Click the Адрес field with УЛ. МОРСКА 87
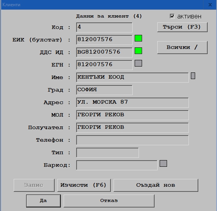217x211 pixels. click(132, 103)
